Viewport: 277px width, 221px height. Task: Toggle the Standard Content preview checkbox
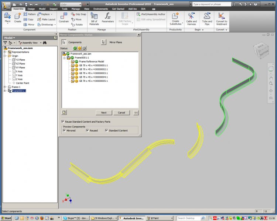pyautogui.click(x=106, y=130)
